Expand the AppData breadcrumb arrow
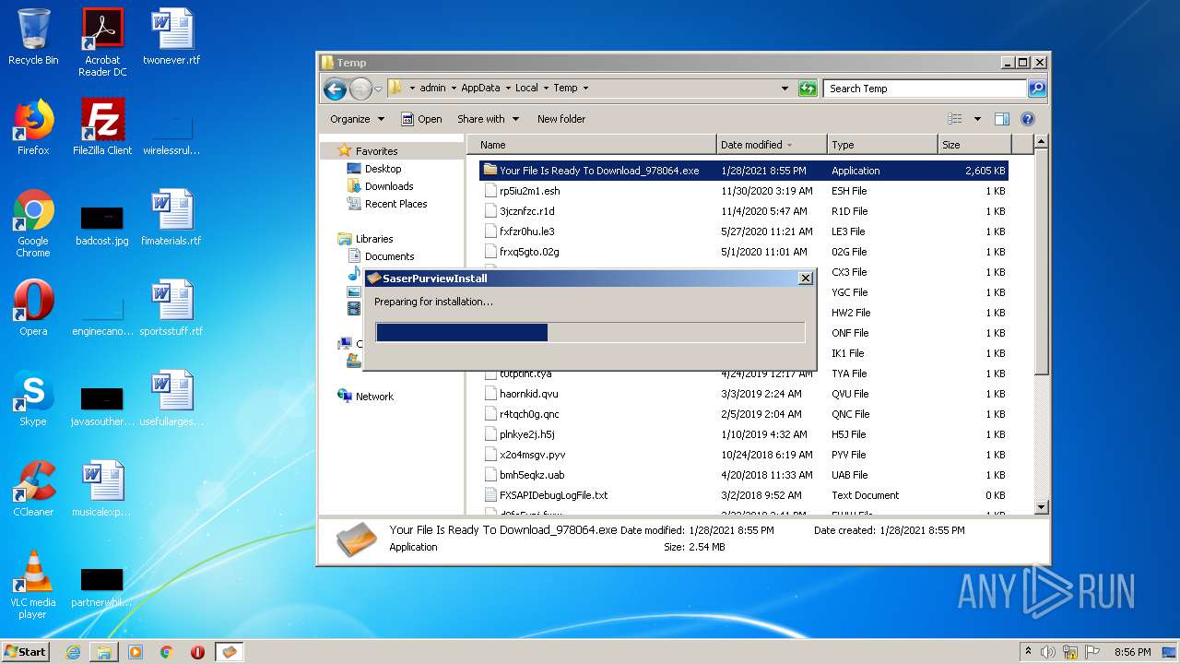The height and width of the screenshot is (664, 1180). 506,89
